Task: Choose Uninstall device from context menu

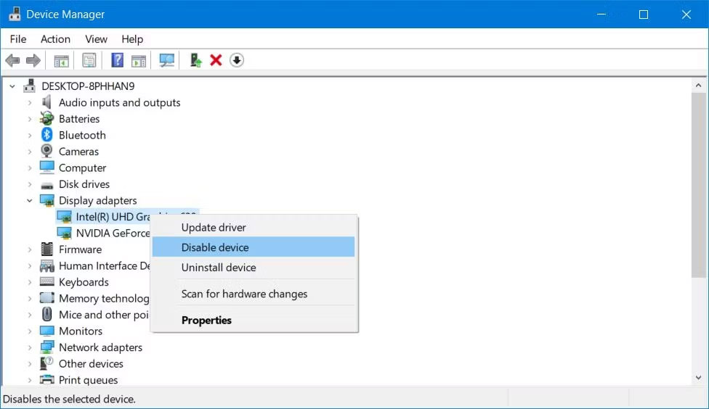Action: point(254,268)
